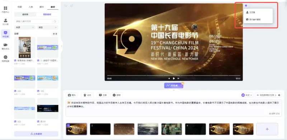Screen dimensions: 287x140
Task: Select scene thumbnail number 4
Action: (148, 129)
